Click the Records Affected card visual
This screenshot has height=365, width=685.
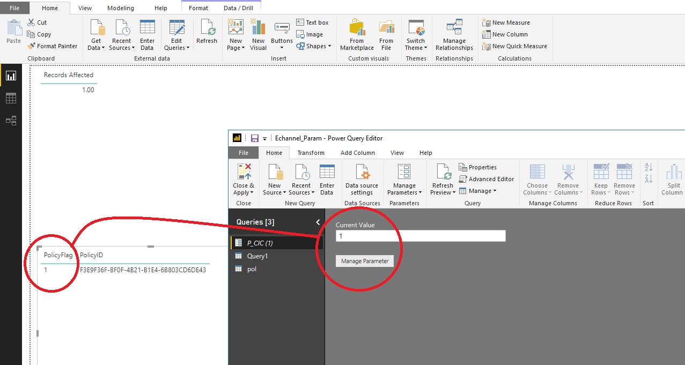(69, 83)
